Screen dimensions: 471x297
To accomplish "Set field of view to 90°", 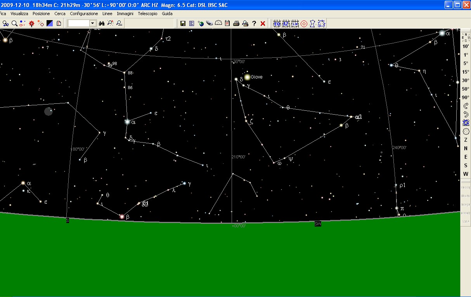I will point(466,98).
